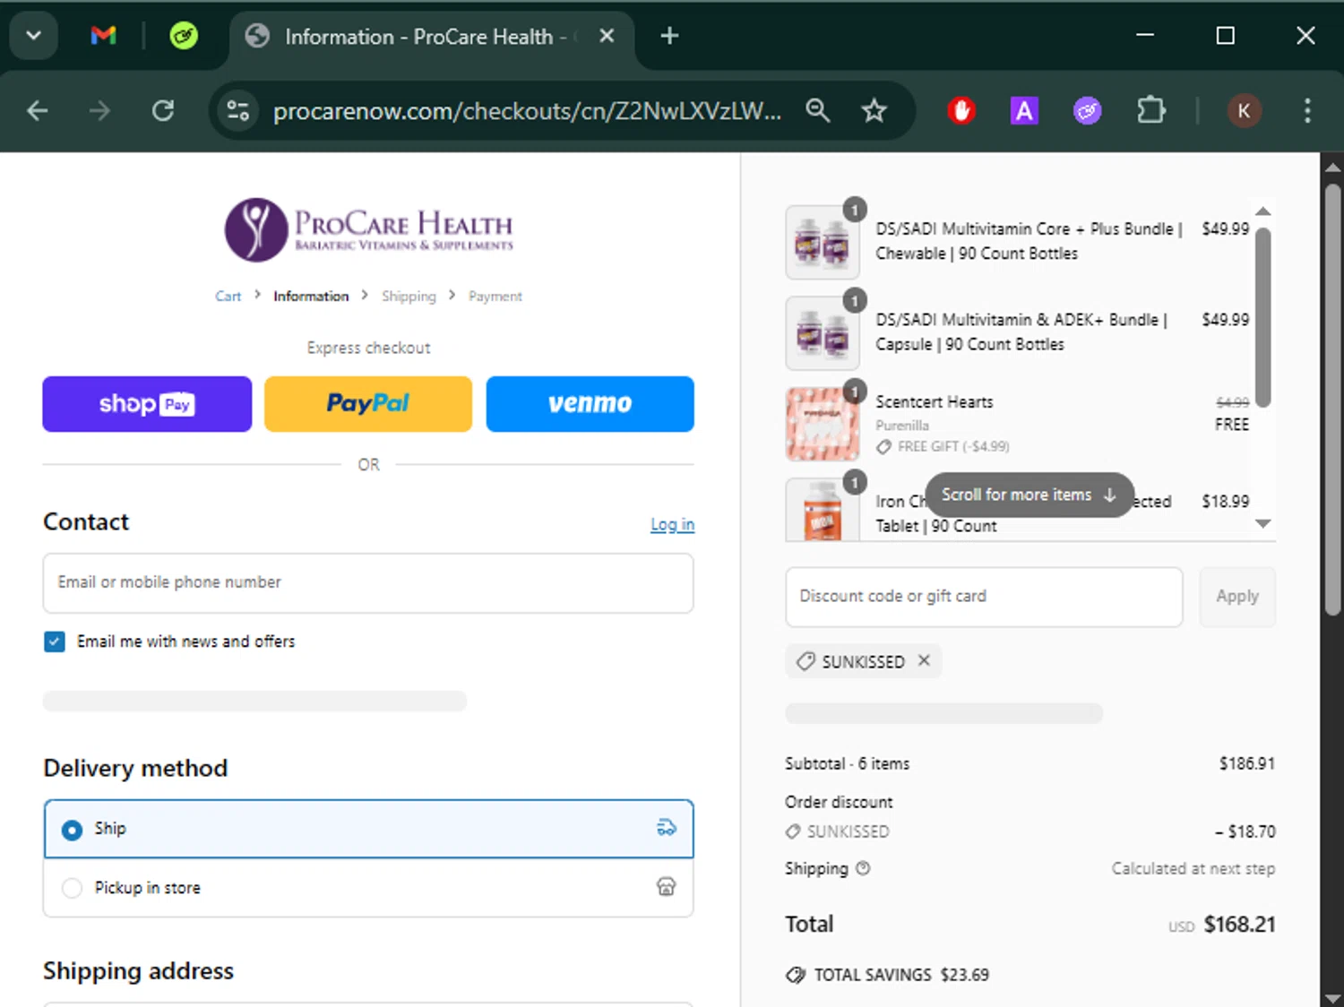This screenshot has width=1344, height=1007.
Task: Select the Information breadcrumb step
Action: (311, 297)
